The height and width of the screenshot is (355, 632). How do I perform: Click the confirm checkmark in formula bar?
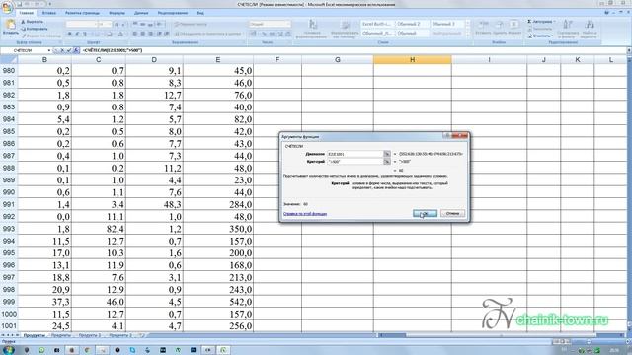pos(69,50)
